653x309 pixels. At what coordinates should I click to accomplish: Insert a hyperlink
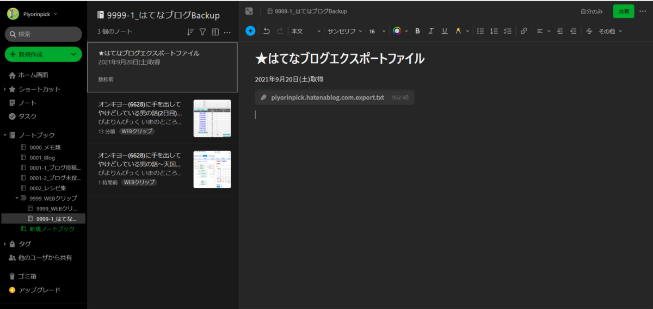point(523,31)
